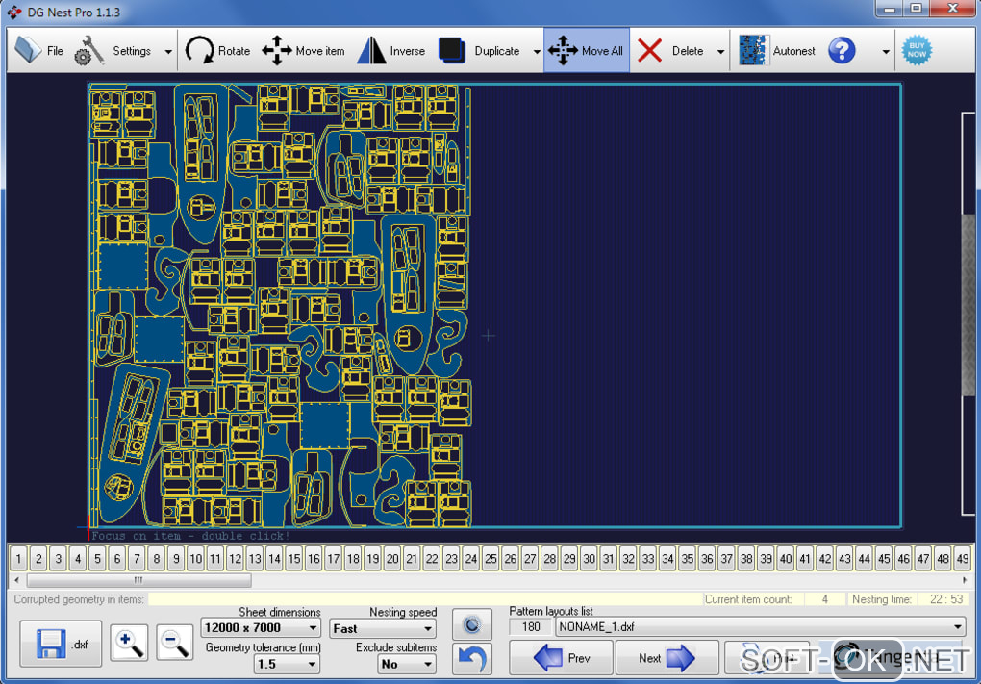The width and height of the screenshot is (981, 684).
Task: Duplicate the selected item
Action: pos(480,51)
